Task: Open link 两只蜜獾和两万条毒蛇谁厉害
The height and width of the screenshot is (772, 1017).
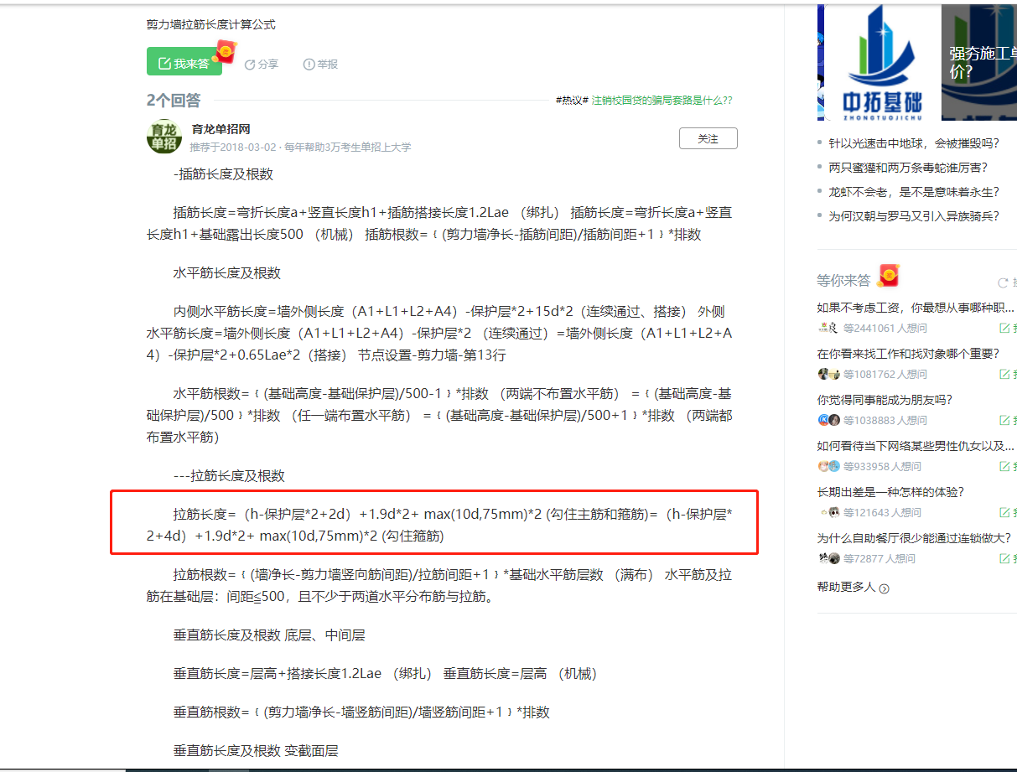Action: [908, 168]
